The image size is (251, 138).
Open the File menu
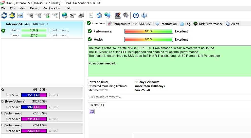(x=3, y=8)
